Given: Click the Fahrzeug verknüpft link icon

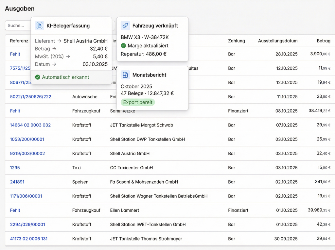Looking at the screenshot, I should click(125, 26).
